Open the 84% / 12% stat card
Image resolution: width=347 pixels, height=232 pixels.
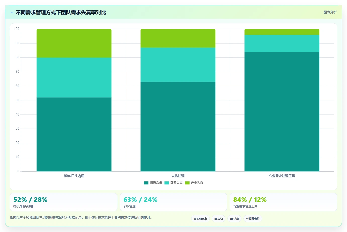tap(283, 202)
